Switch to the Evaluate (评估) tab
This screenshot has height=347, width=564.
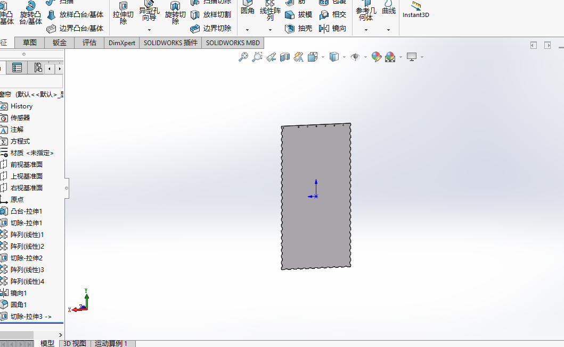[89, 43]
